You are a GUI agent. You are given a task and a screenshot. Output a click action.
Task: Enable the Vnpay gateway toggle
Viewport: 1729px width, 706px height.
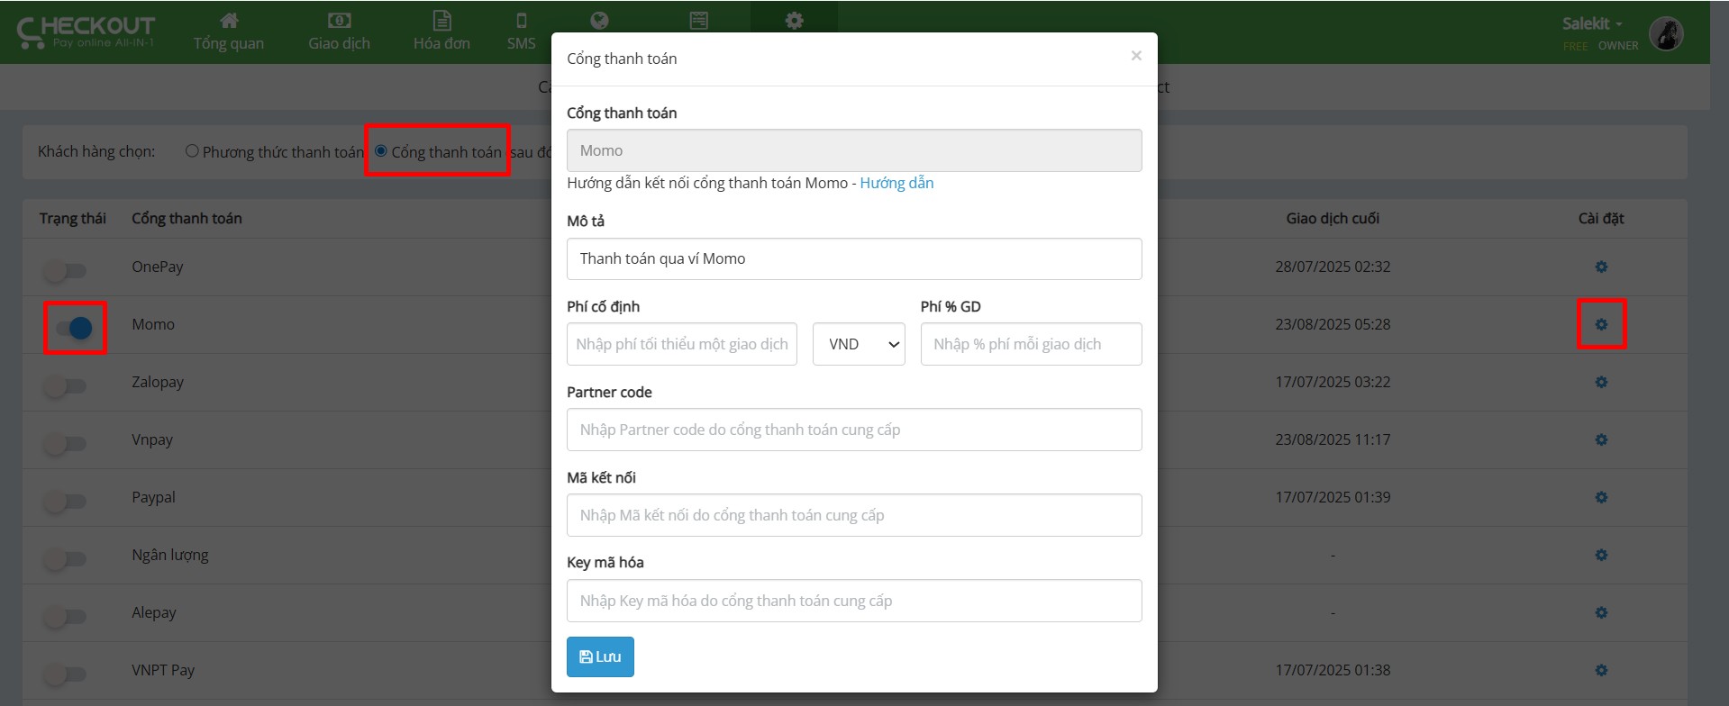click(66, 443)
